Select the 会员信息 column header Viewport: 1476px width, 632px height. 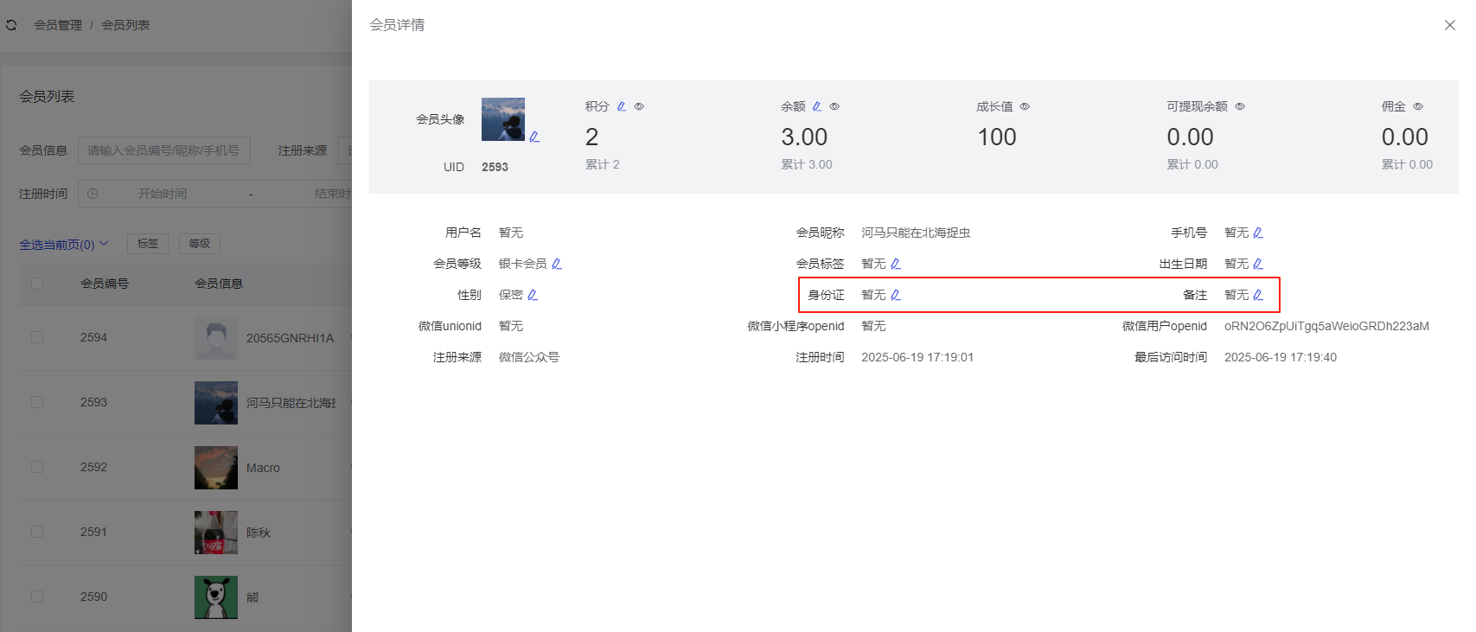(219, 284)
